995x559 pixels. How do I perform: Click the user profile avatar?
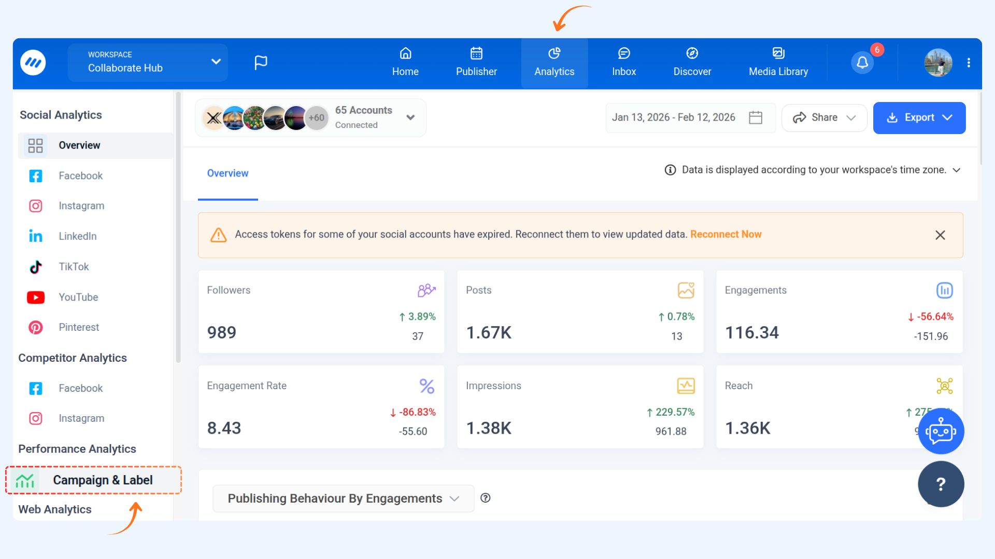[x=938, y=63]
